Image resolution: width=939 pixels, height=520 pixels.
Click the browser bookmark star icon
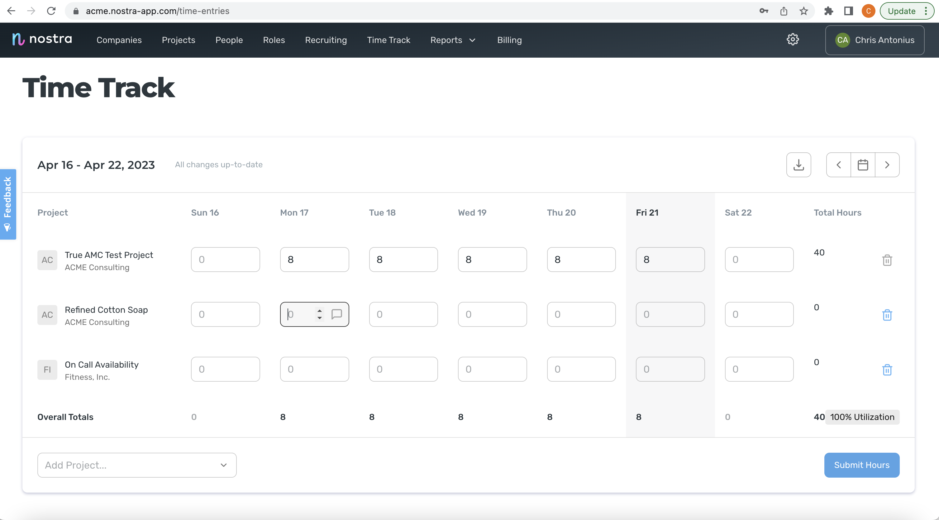click(x=803, y=11)
